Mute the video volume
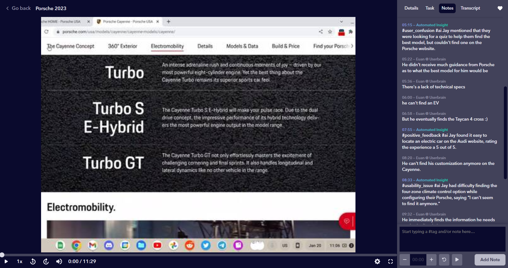This screenshot has height=268, width=508. [x=59, y=261]
